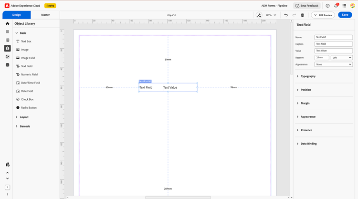Click the Adobe Experience Cloud logo

[x=7, y=6]
